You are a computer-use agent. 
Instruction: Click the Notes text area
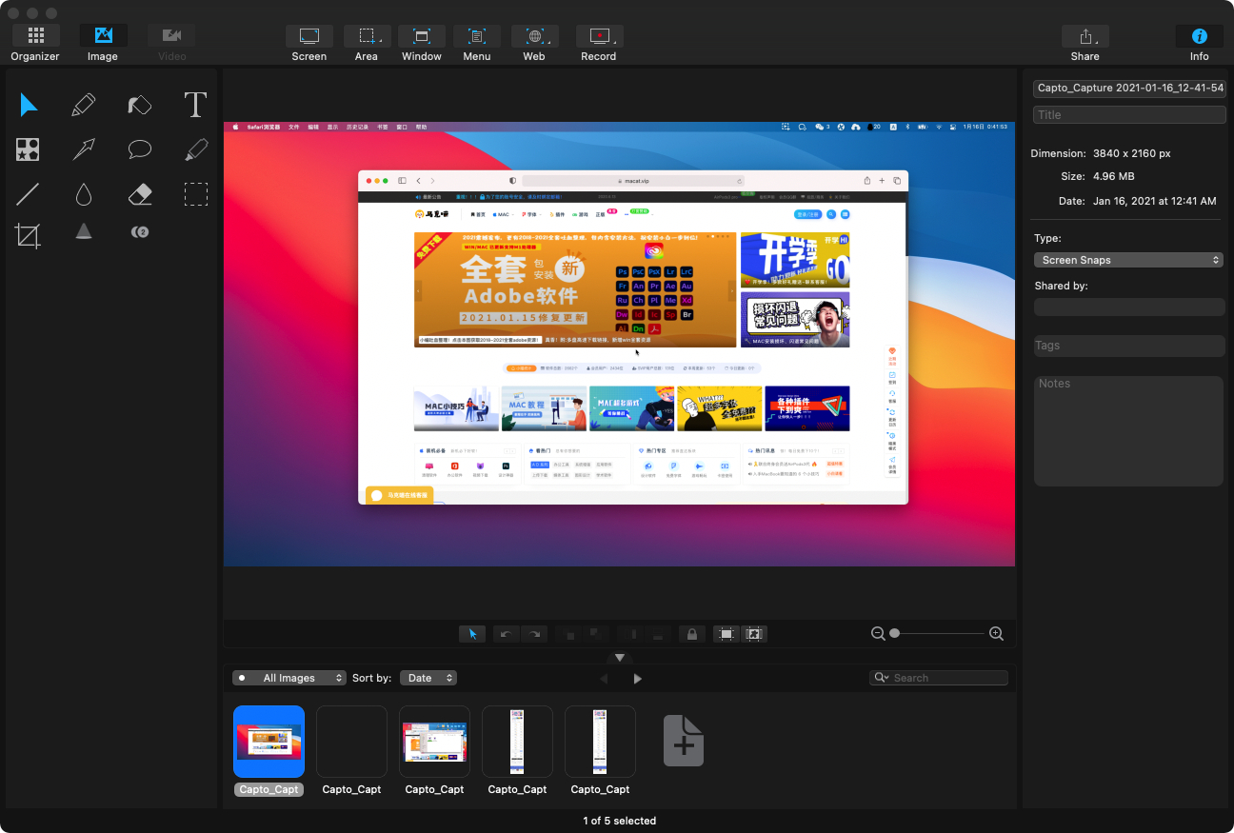1129,431
